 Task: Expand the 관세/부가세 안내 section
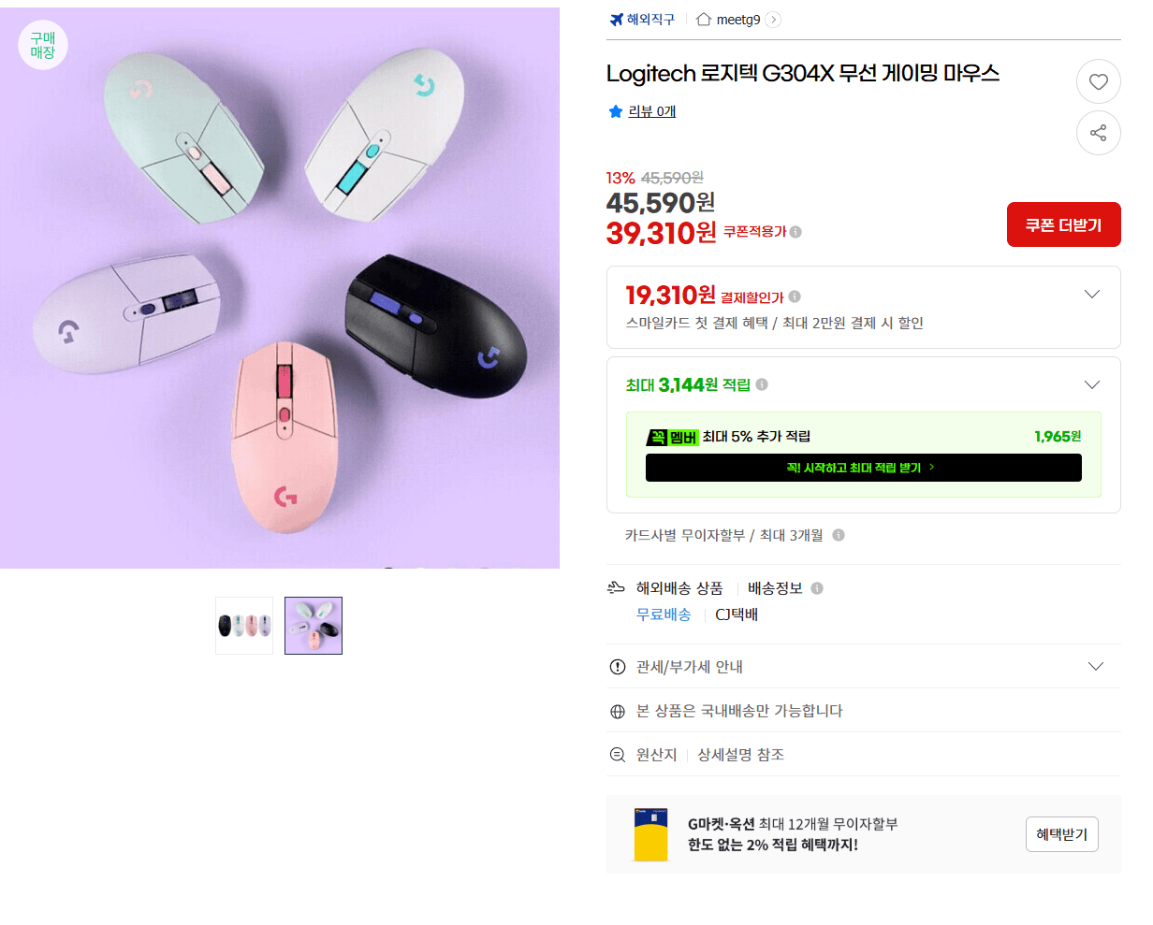[1095, 666]
